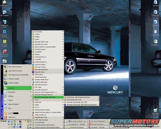This screenshot has height=129, width=161.
Task: Select tester.html file on the desktop
Action: click(156, 23)
